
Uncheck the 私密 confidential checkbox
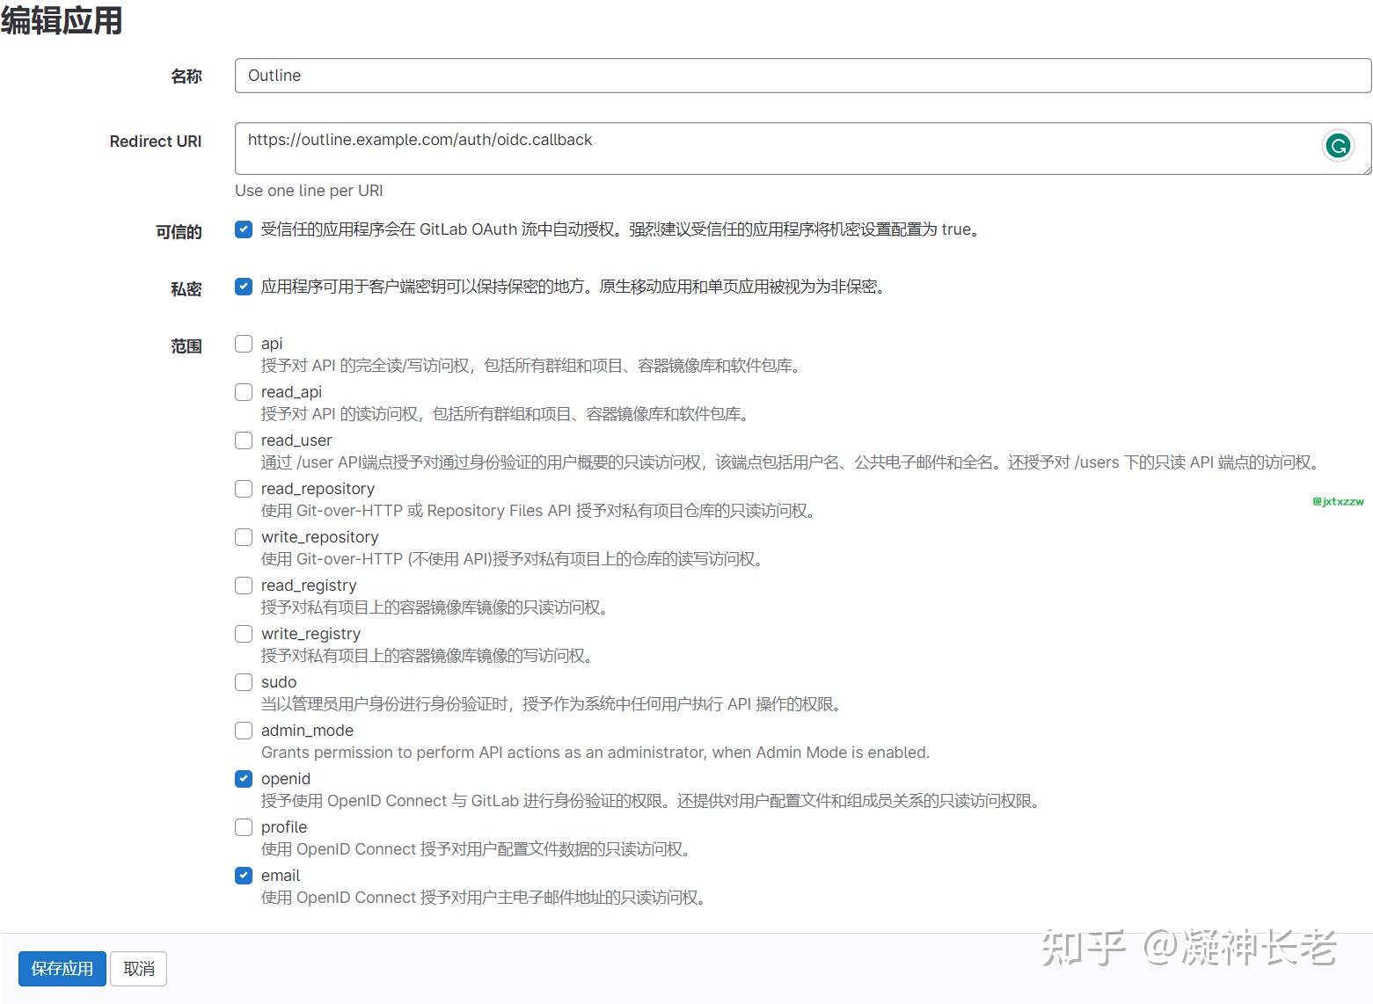click(244, 287)
